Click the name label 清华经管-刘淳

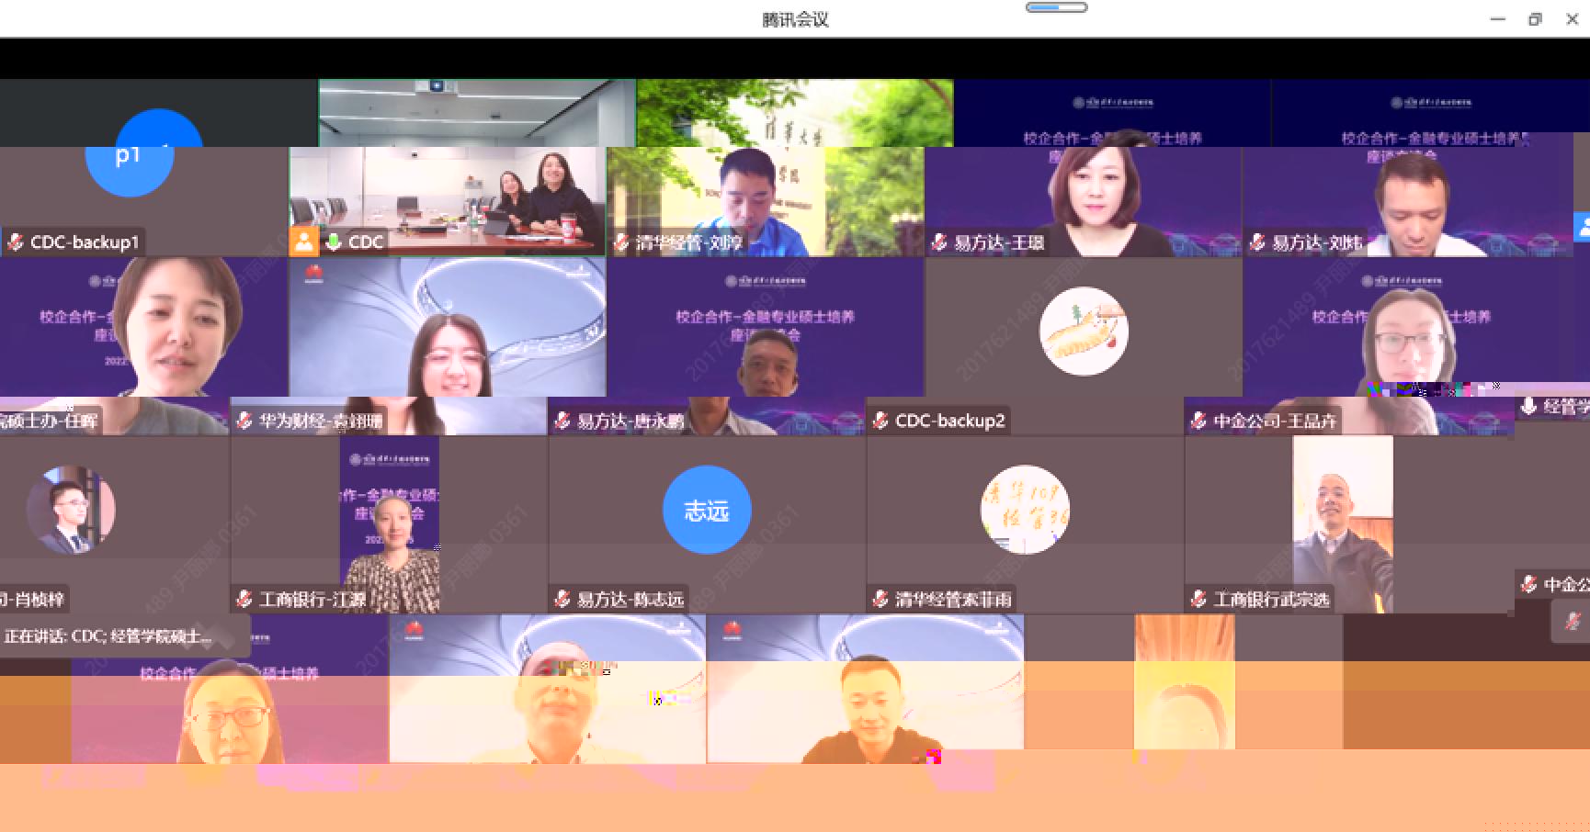[689, 242]
